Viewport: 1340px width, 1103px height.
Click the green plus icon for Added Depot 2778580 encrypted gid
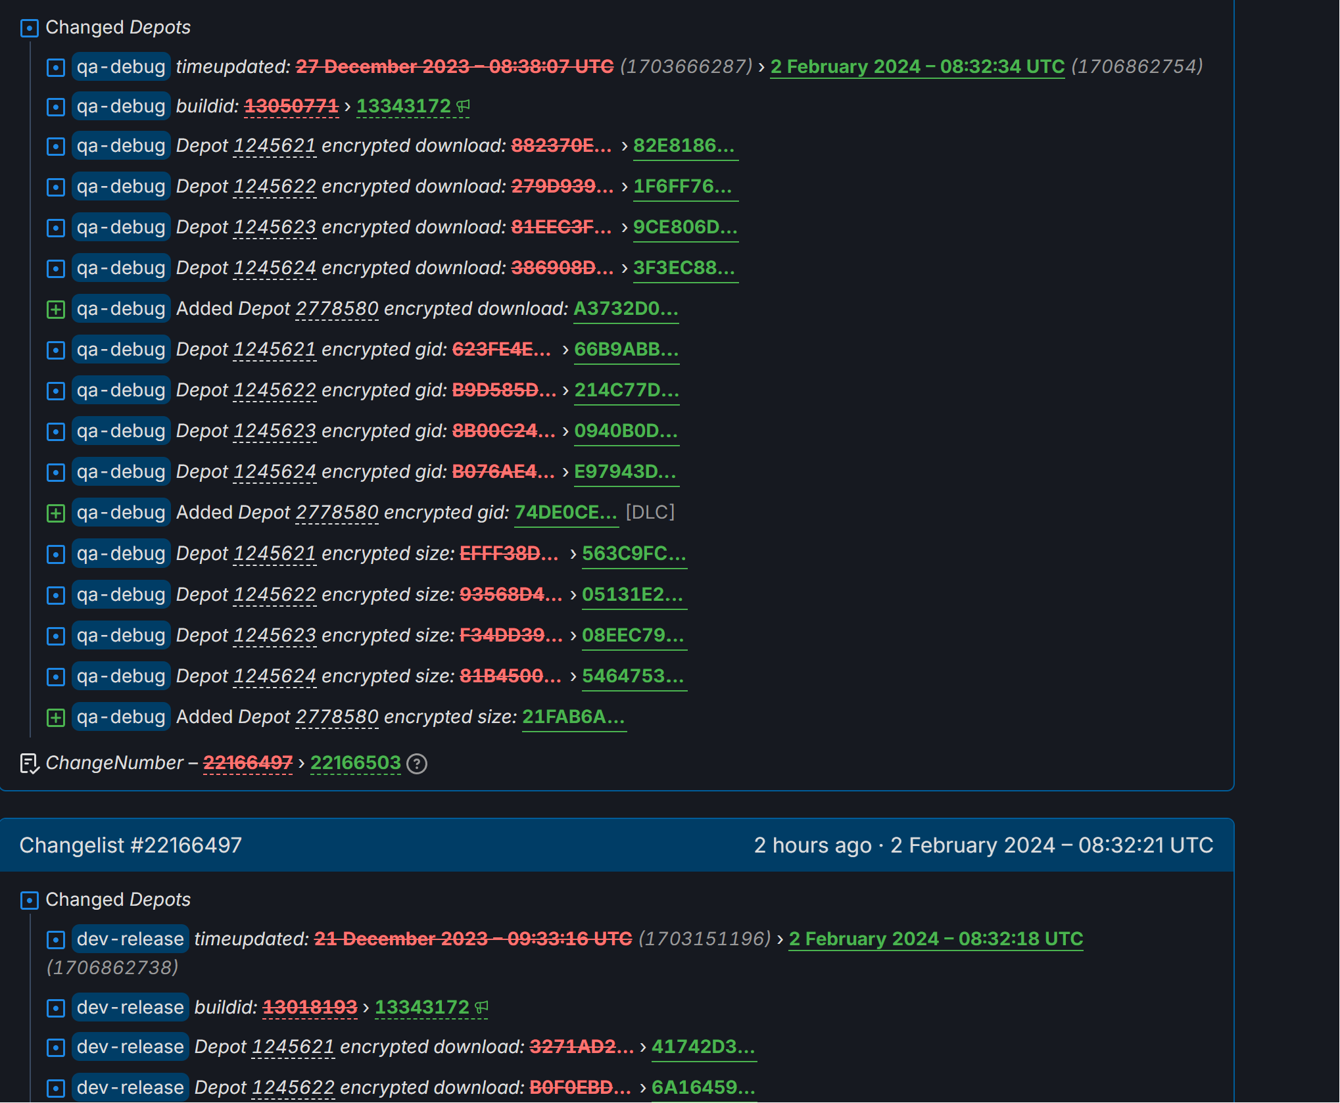[56, 513]
